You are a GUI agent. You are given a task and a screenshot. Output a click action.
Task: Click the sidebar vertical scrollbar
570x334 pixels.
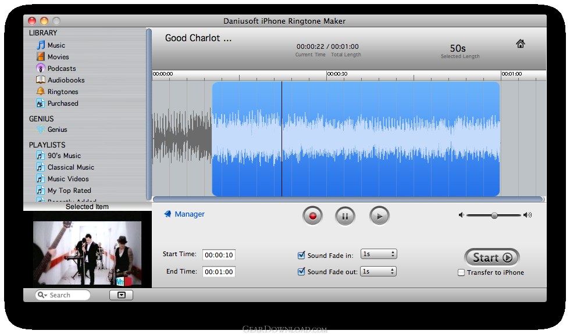(x=149, y=114)
